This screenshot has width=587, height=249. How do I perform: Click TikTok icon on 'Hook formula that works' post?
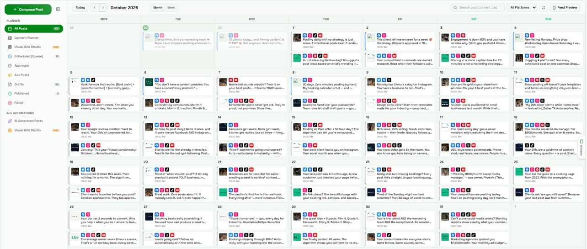click(93, 80)
